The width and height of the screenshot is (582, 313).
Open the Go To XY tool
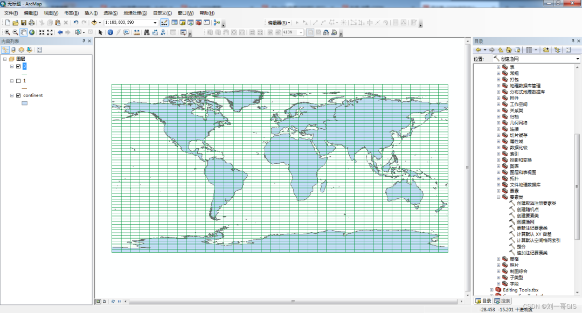coord(163,33)
